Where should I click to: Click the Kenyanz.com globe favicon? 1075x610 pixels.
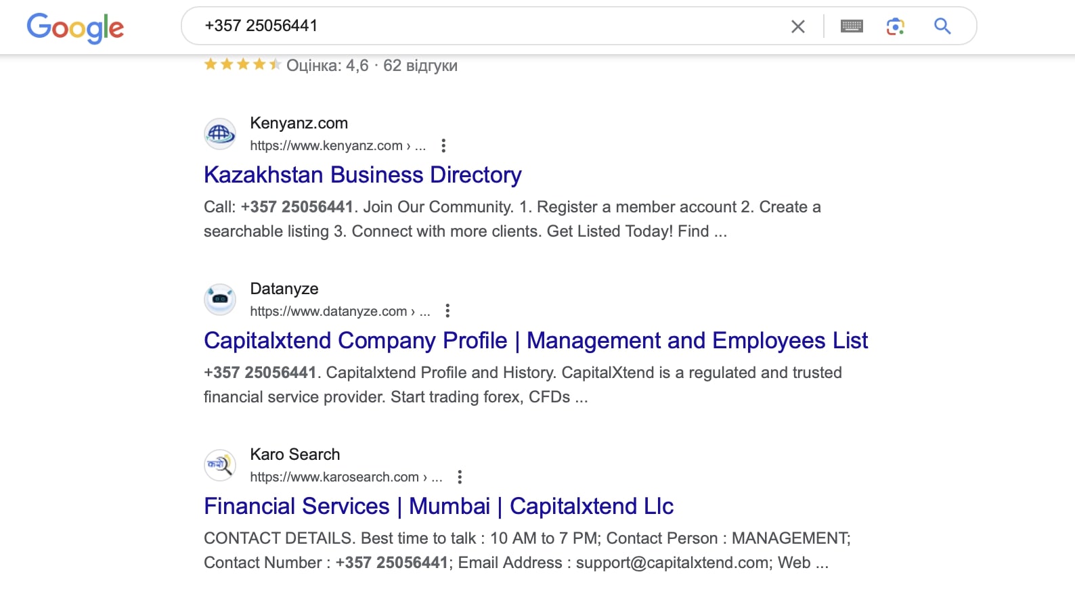220,134
